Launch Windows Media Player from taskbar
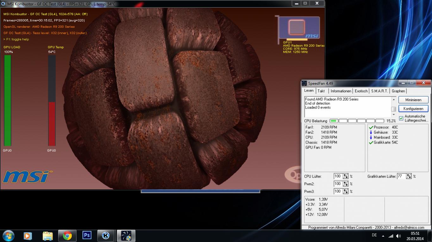432x242 pixels. click(28, 236)
